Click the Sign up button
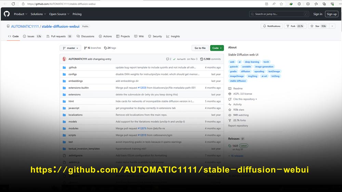Viewport: 342px width, 192px height. [331, 14]
